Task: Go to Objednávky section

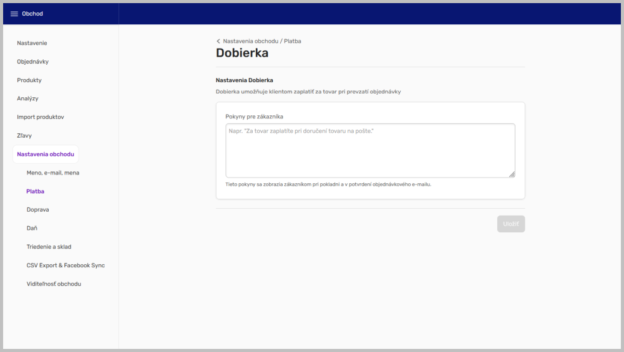Action: (32, 62)
